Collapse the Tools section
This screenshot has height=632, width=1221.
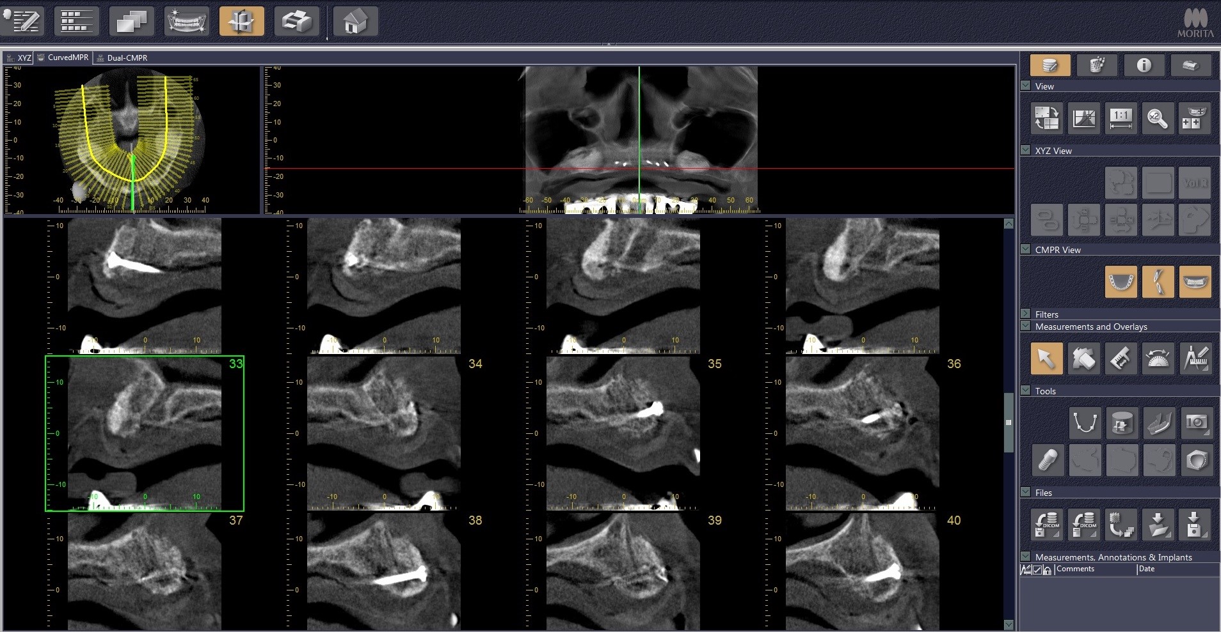[x=1026, y=390]
